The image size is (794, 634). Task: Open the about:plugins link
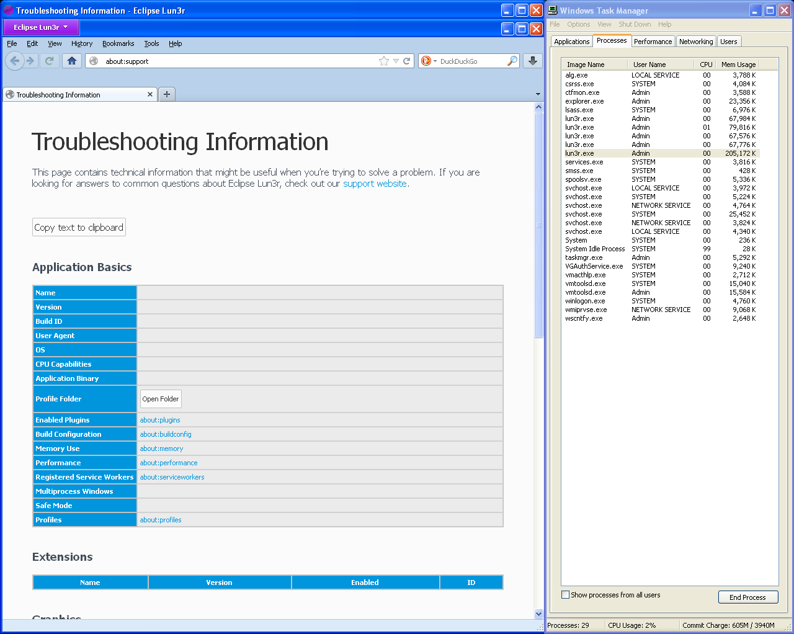(x=160, y=420)
